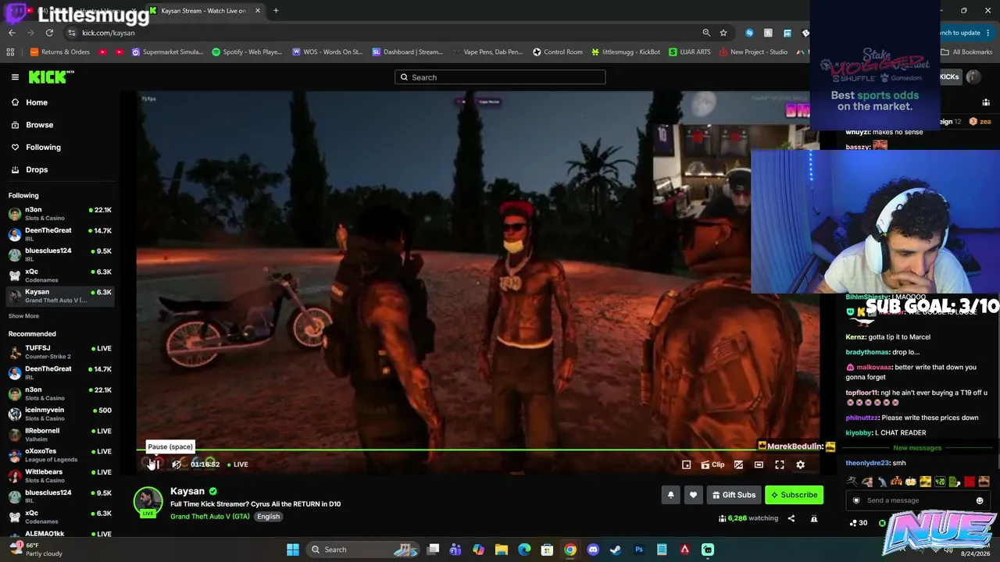
Task: Share the Kaysan stream
Action: pyautogui.click(x=791, y=518)
